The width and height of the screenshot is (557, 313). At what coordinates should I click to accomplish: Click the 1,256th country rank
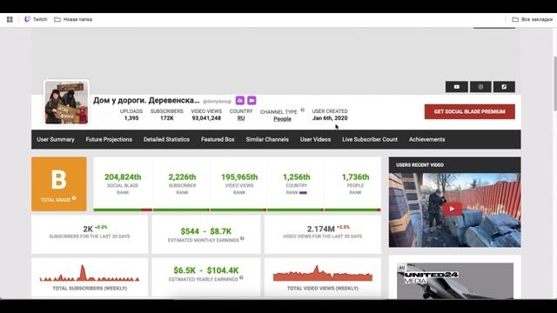[x=297, y=176]
